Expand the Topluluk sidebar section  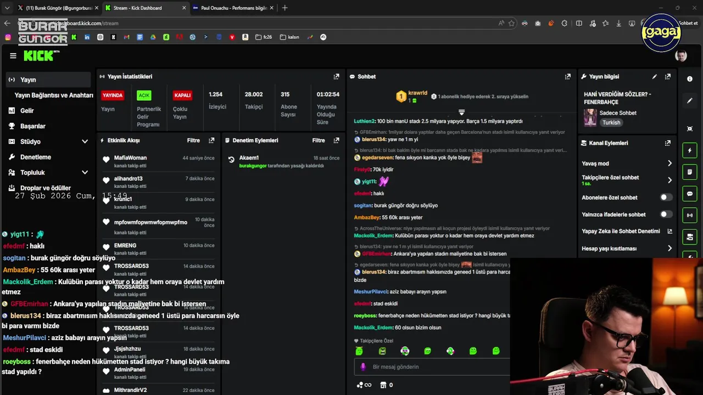coord(85,172)
